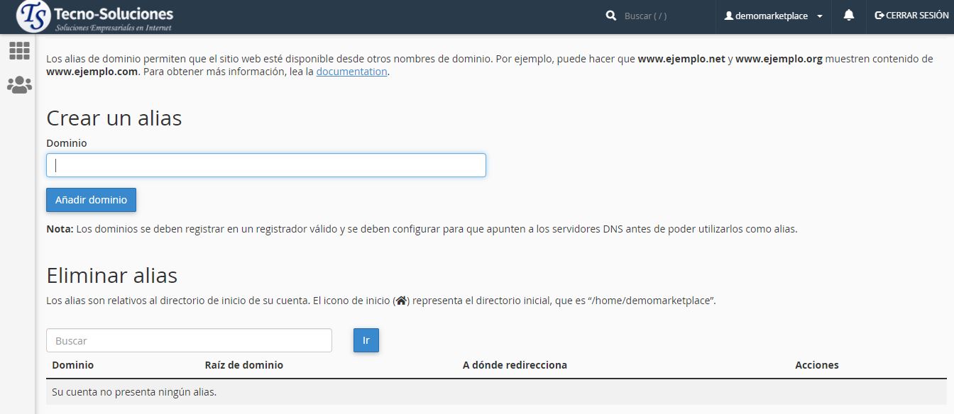Sort by Raíz de dominio column header

244,365
